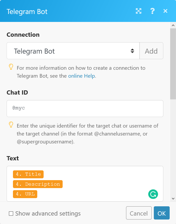Viewport: 176px width, 224px height.
Task: Open the Telegram Bot connection dropdown
Action: pos(73,51)
